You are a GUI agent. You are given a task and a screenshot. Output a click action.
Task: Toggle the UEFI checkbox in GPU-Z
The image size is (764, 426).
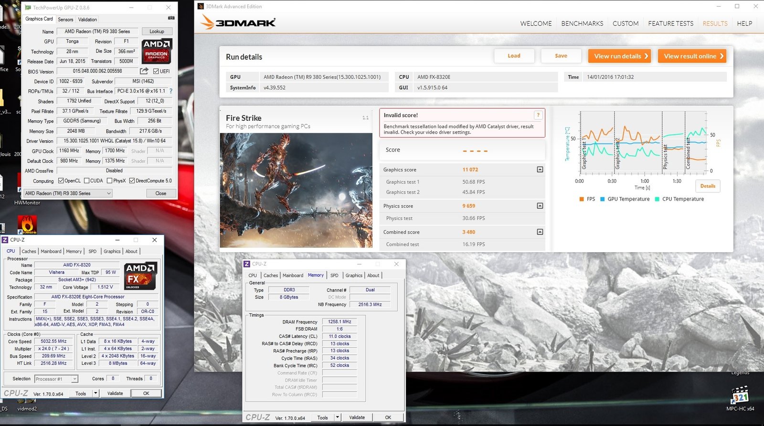pyautogui.click(x=156, y=71)
